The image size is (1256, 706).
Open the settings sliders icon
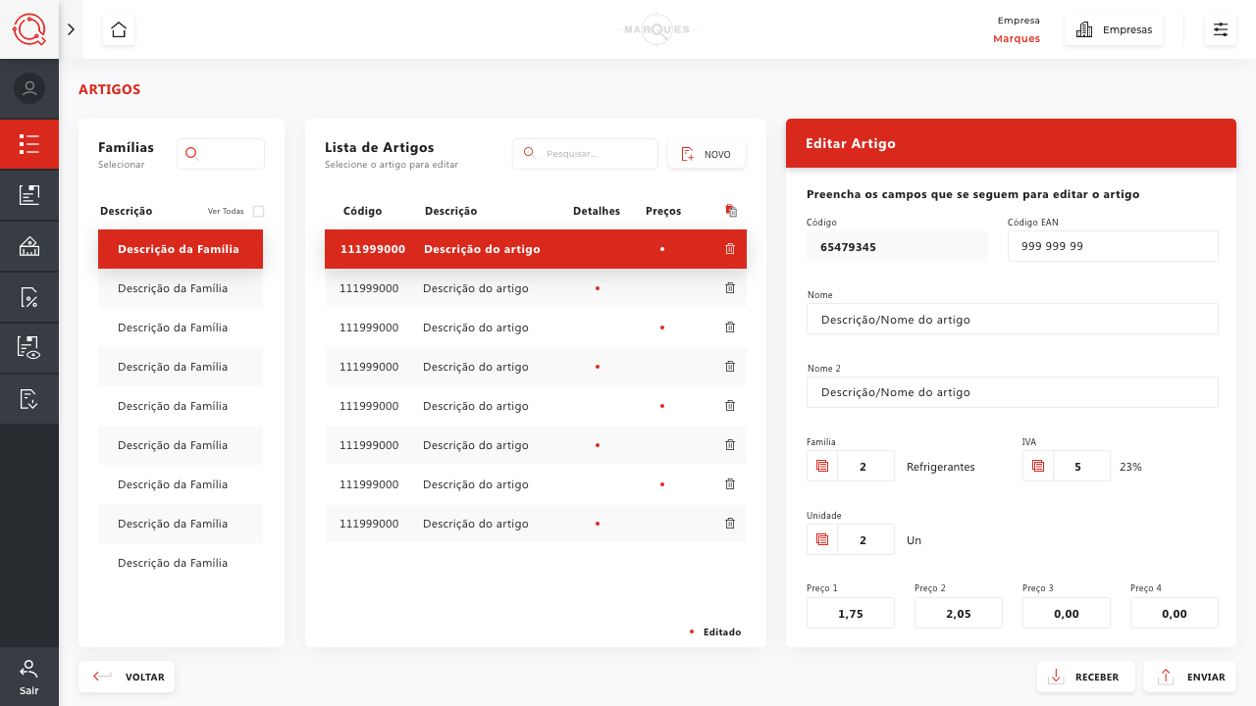[x=1220, y=29]
